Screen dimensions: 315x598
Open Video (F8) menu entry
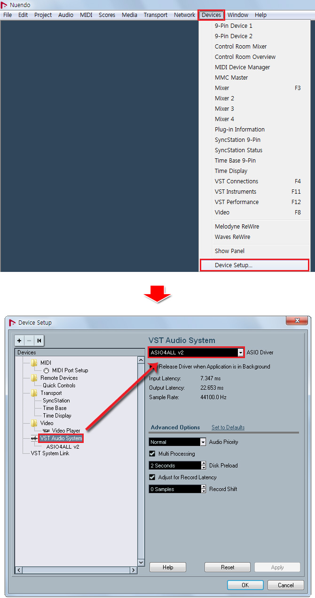[254, 213]
